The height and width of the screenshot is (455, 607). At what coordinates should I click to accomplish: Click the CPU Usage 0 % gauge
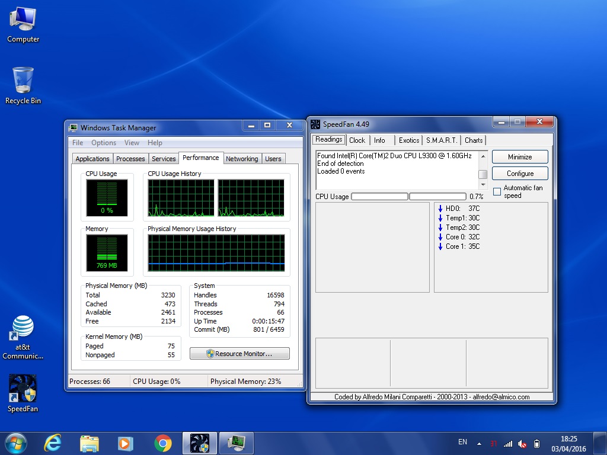(x=107, y=198)
